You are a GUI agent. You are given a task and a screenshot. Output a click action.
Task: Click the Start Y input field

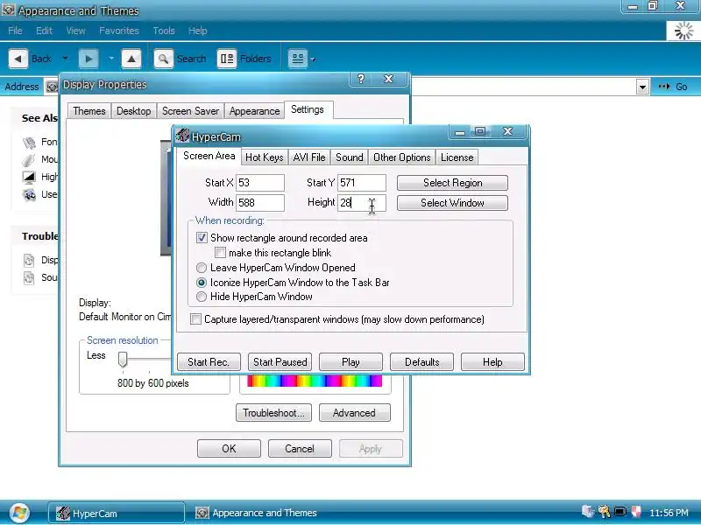362,183
